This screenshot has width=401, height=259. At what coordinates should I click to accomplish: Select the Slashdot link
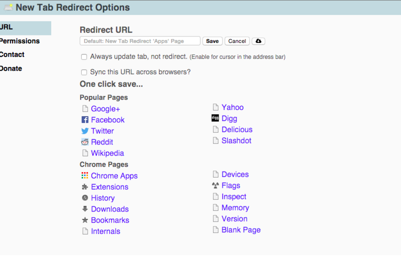pyautogui.click(x=236, y=140)
